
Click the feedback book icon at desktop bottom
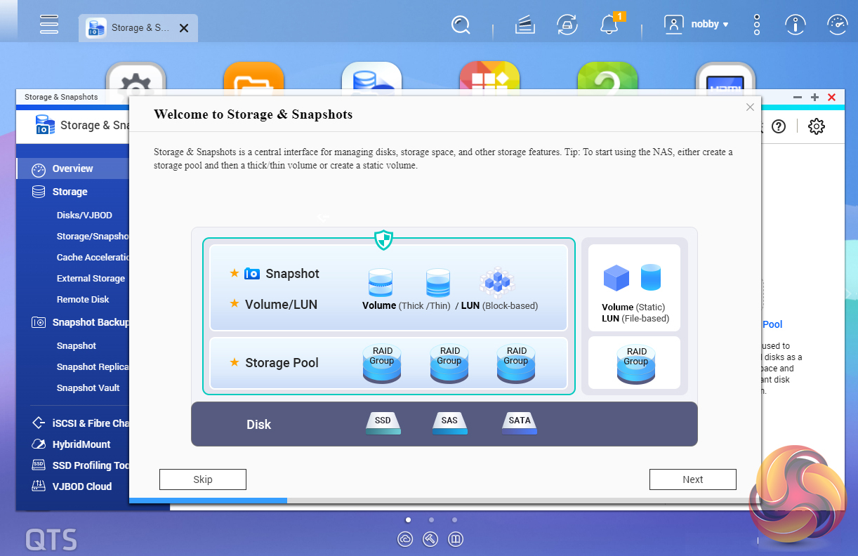tap(456, 539)
